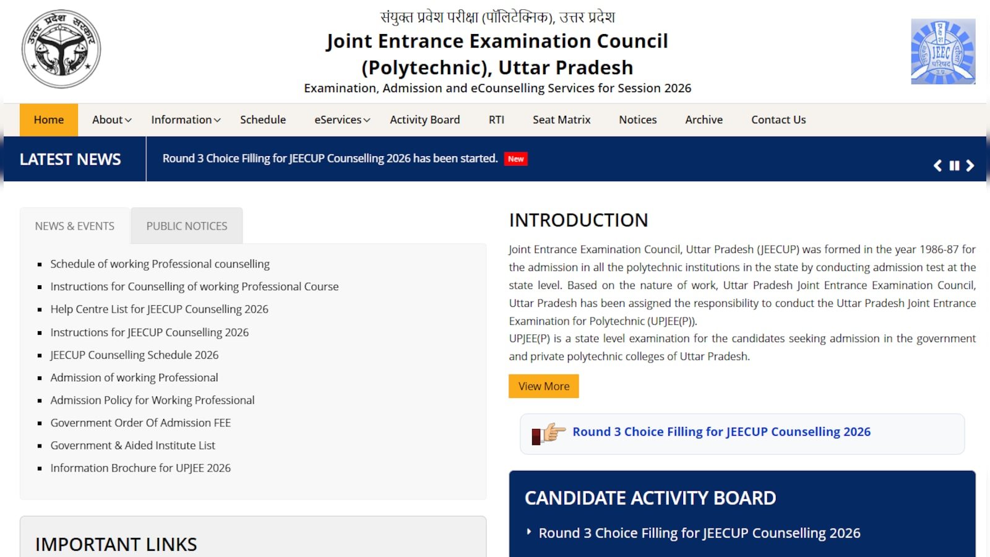990x557 pixels.
Task: Open Schedule of working Professional counselling
Action: [x=160, y=264]
